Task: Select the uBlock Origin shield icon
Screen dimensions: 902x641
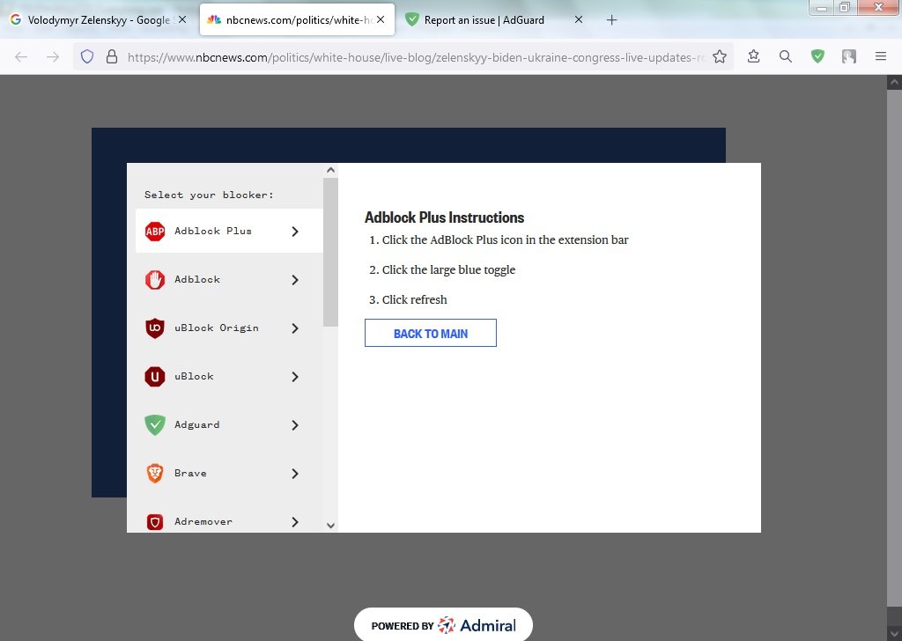Action: point(154,328)
